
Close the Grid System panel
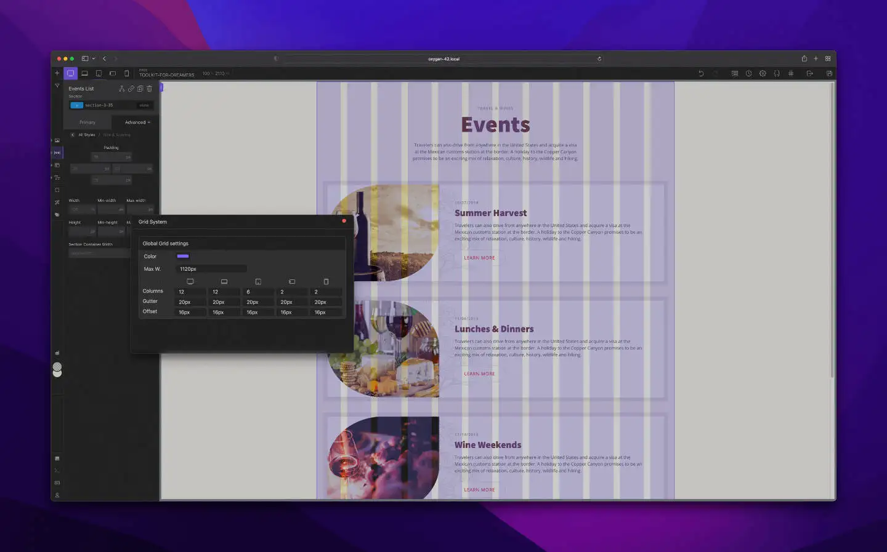(344, 221)
